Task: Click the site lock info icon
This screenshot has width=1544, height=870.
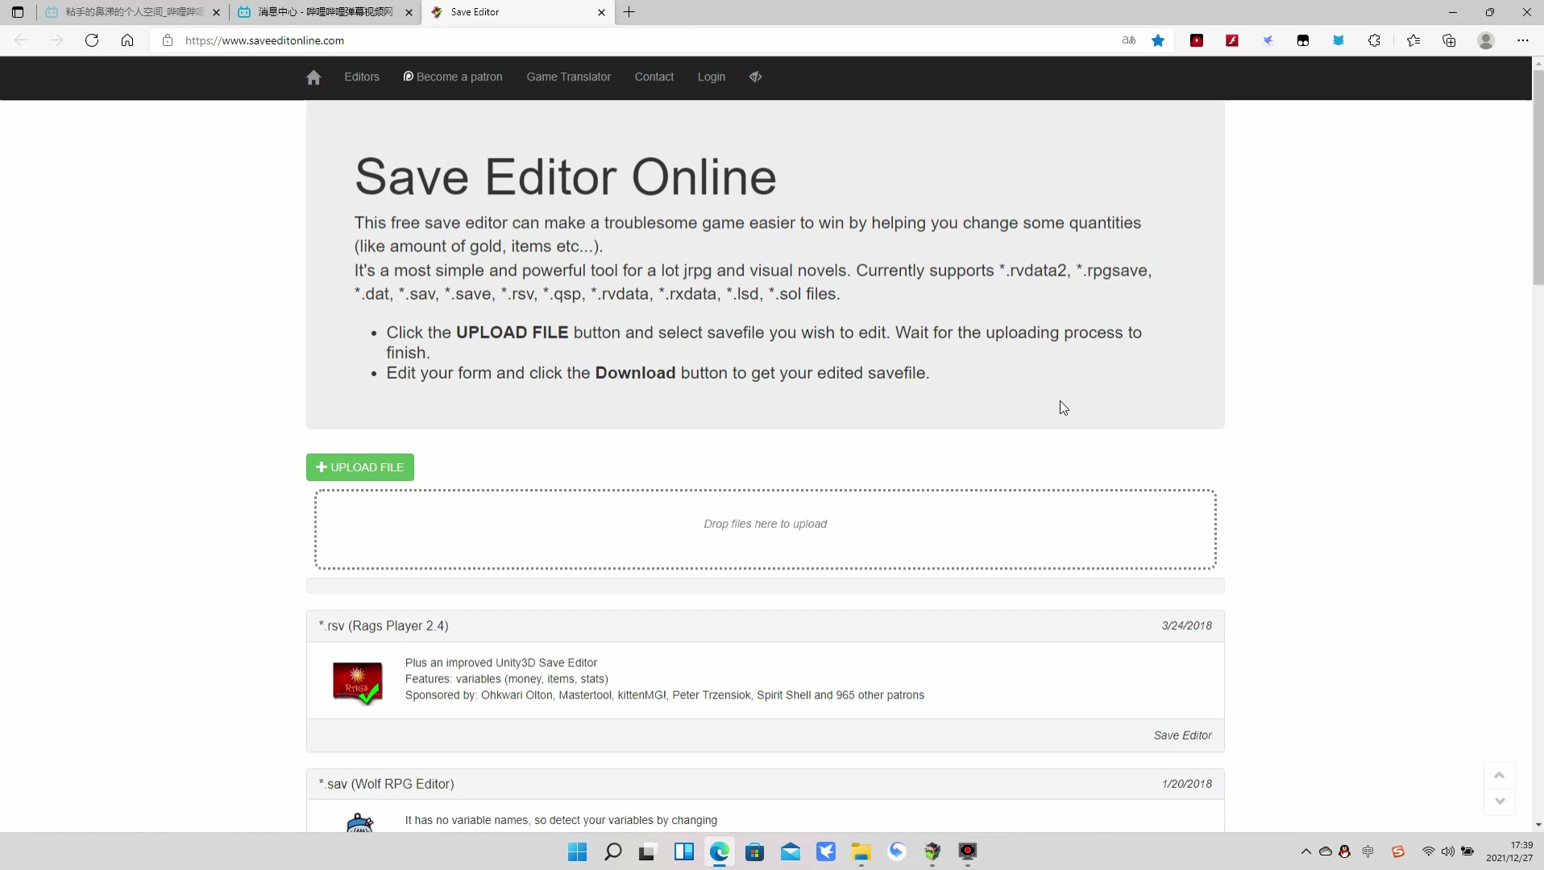Action: [x=168, y=40]
